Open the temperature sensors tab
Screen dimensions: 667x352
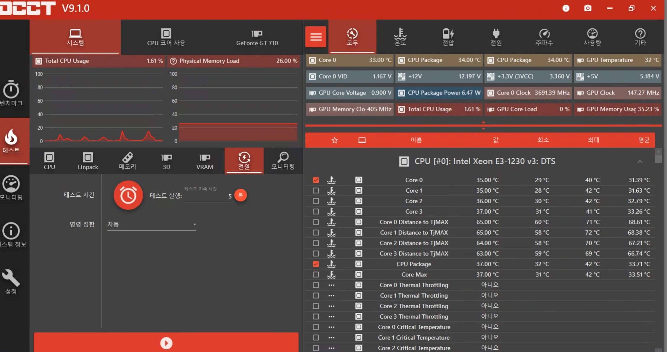(400, 37)
